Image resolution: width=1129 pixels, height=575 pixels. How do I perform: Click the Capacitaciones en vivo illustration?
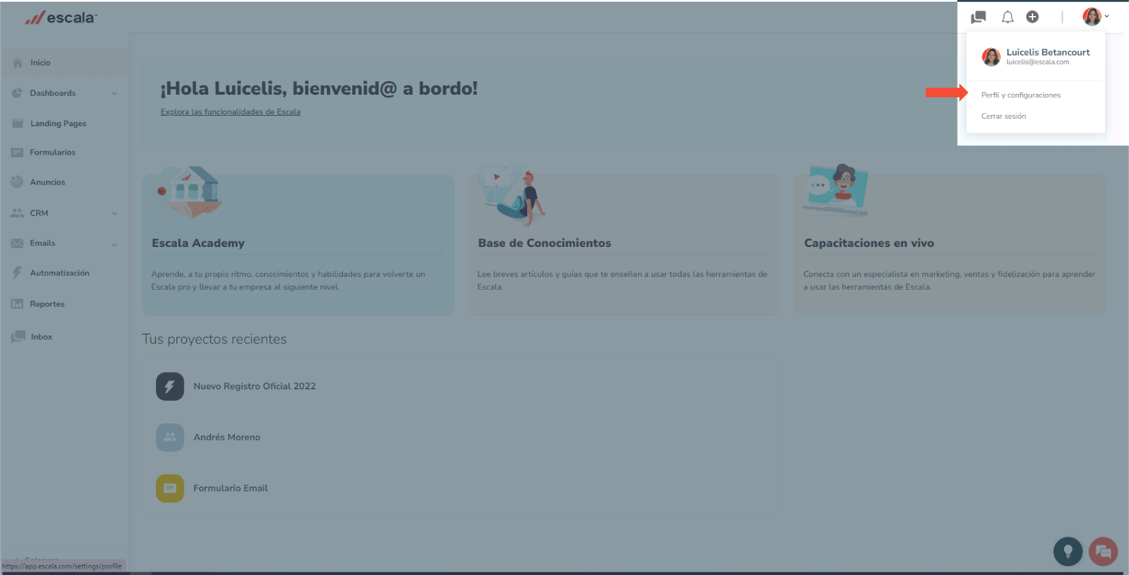click(837, 190)
